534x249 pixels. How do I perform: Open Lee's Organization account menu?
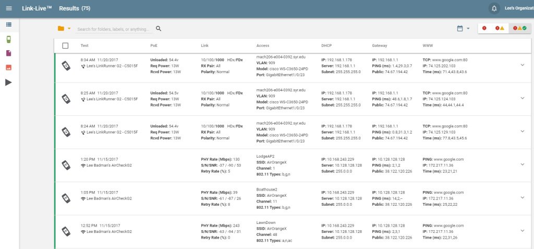pos(519,8)
